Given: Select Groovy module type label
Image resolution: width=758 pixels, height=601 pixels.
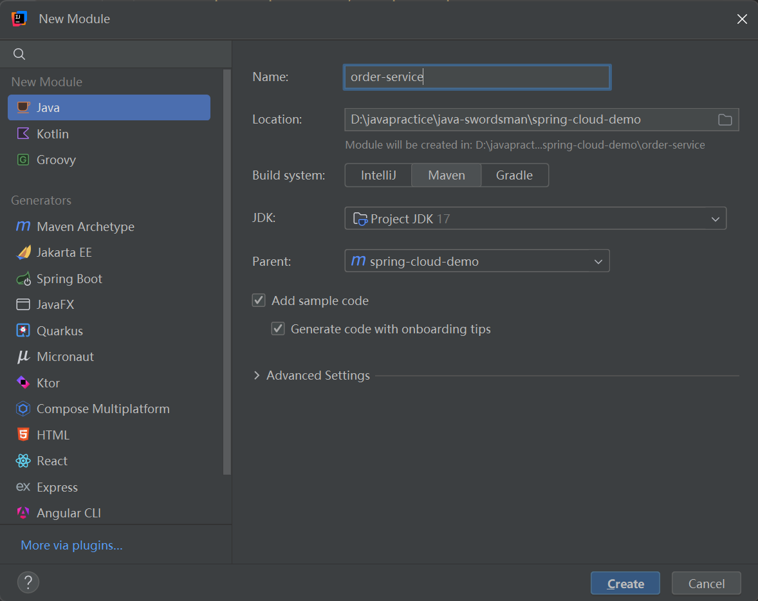Looking at the screenshot, I should coord(56,160).
